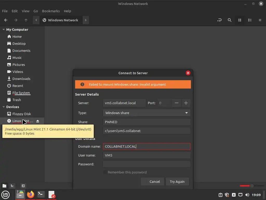Decrease the port number with minus
Screen dimensions: 266x200
(176, 103)
